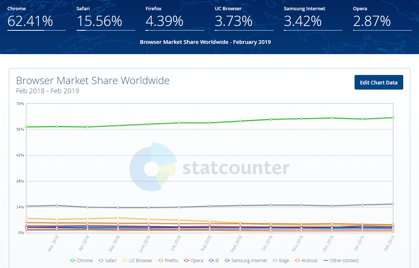The width and height of the screenshot is (419, 268).
Task: Select the Chrome 62.41% stat
Action: (x=36, y=18)
